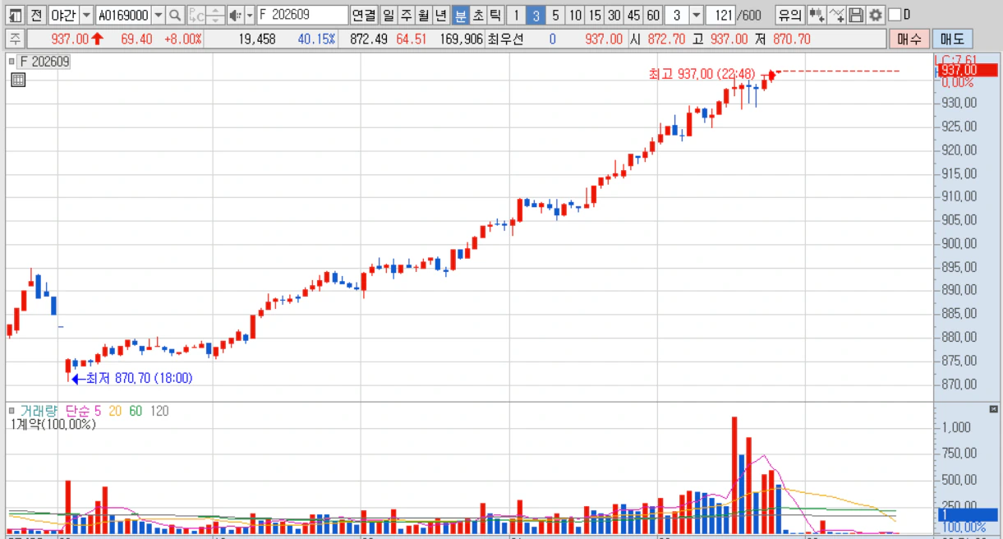Click the save chart floppy disk icon

[x=856, y=15]
